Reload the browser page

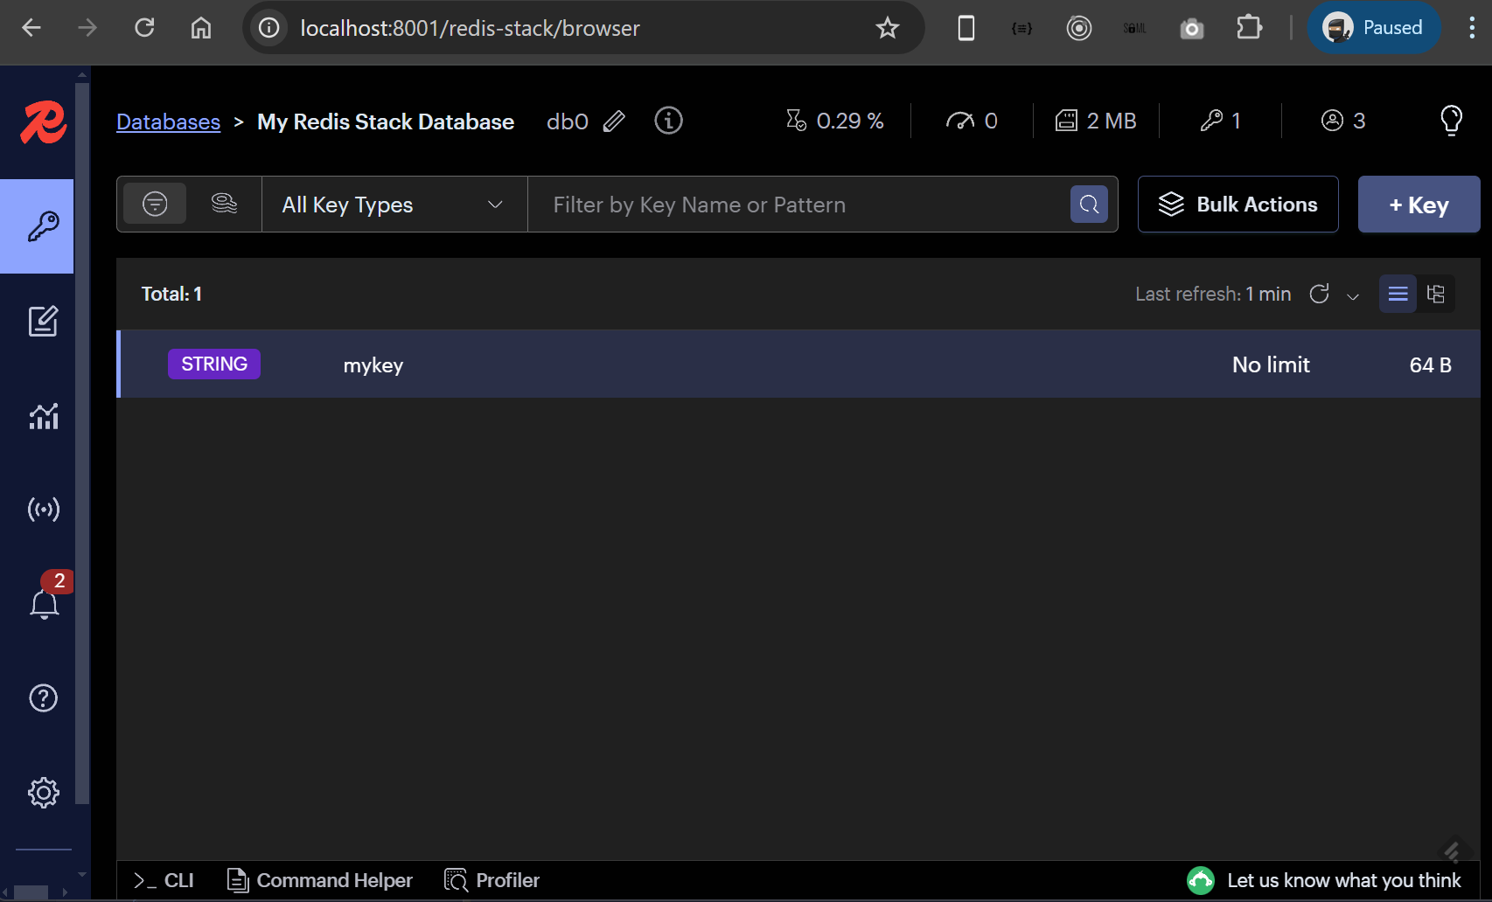(x=144, y=28)
